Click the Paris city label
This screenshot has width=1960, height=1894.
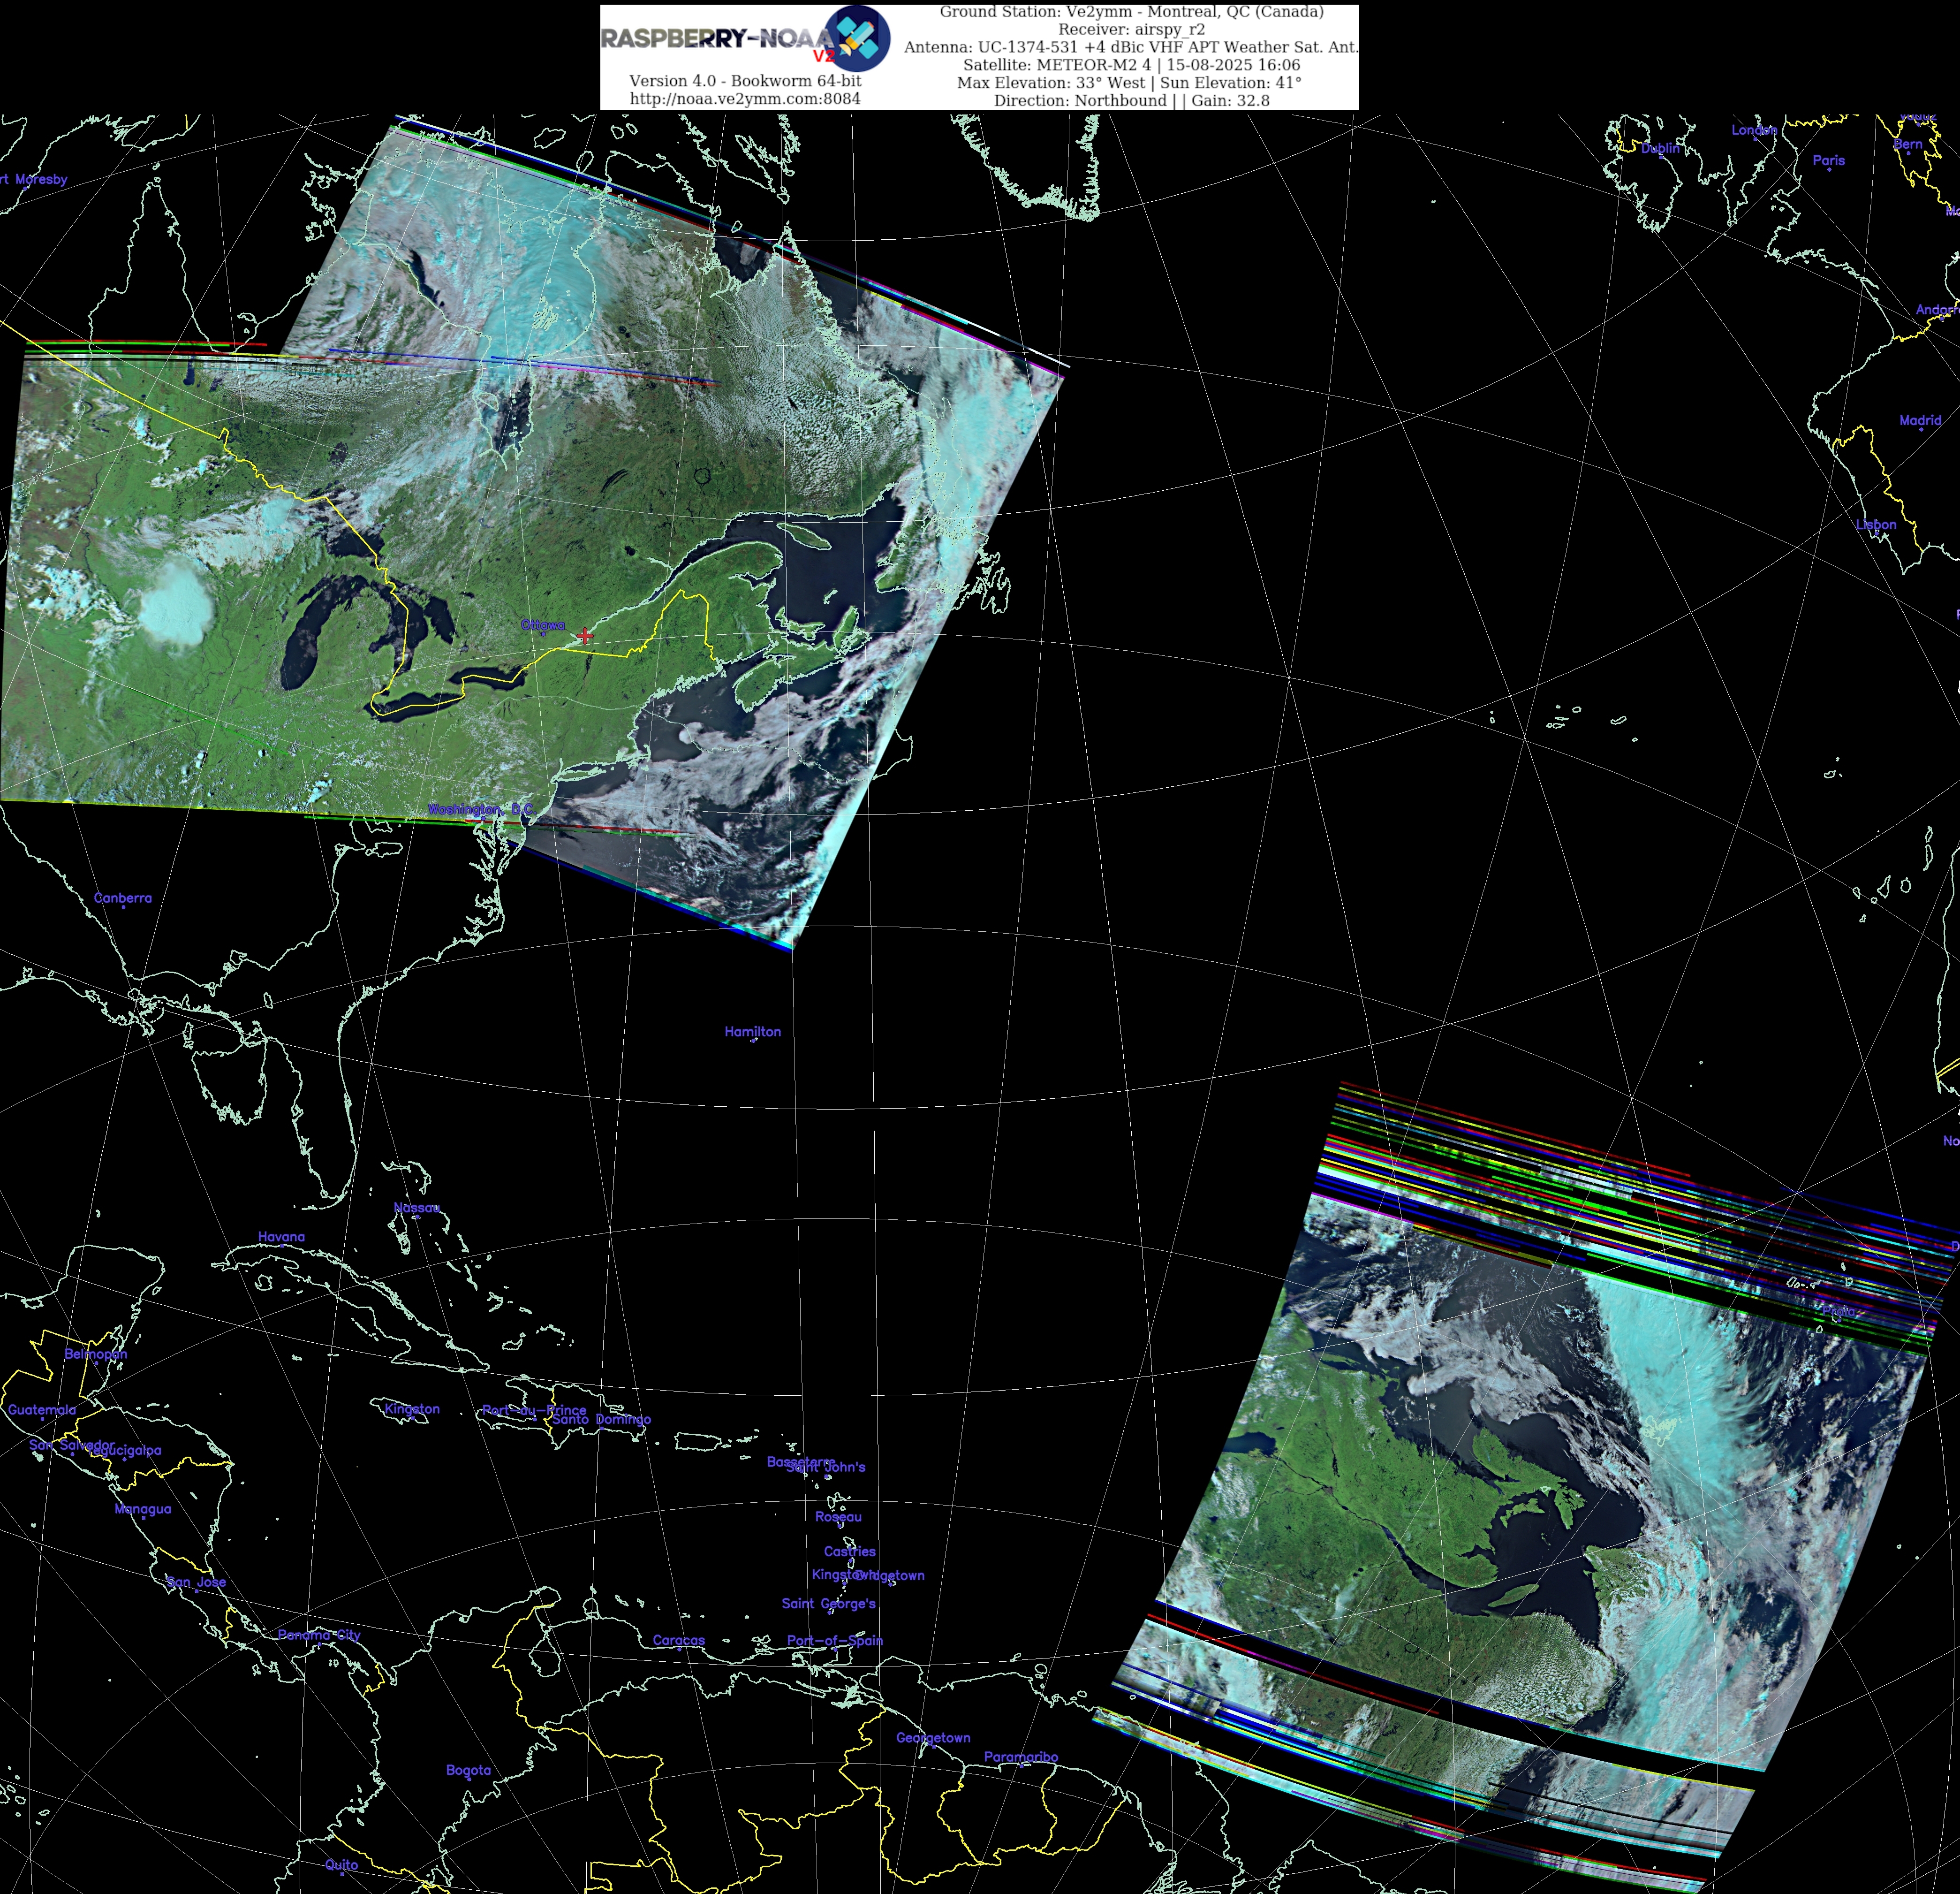1829,160
